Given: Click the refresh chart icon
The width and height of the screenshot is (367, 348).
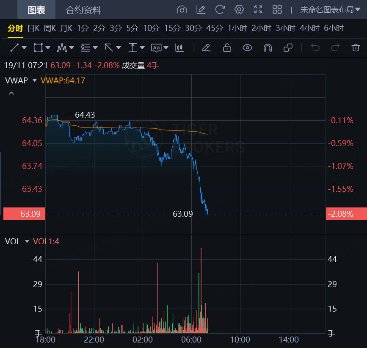Looking at the screenshot, I should point(220,9).
